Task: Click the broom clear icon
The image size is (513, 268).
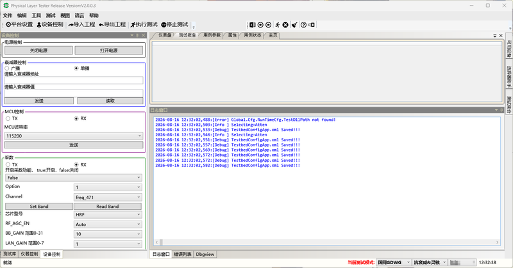Action: (x=294, y=25)
